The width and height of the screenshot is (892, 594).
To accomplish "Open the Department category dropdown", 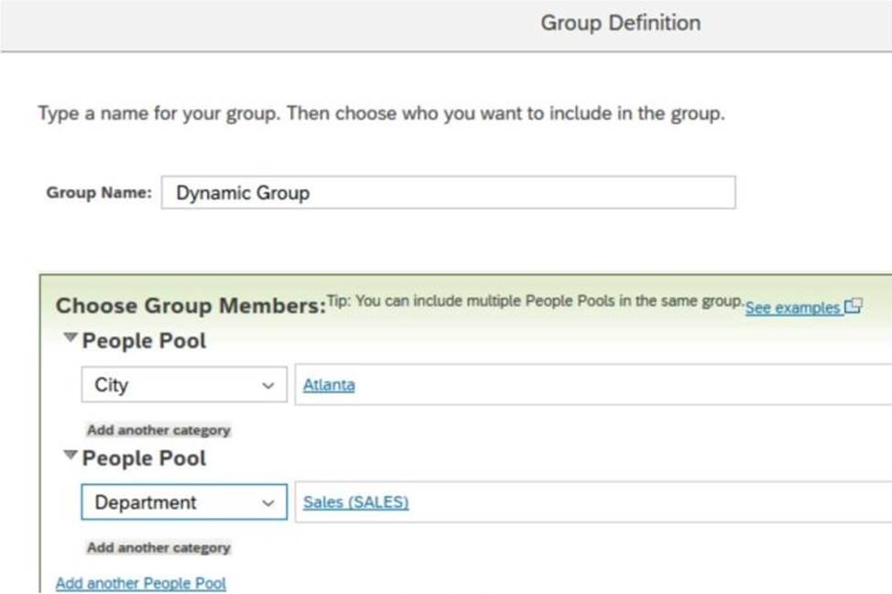I will 183,502.
